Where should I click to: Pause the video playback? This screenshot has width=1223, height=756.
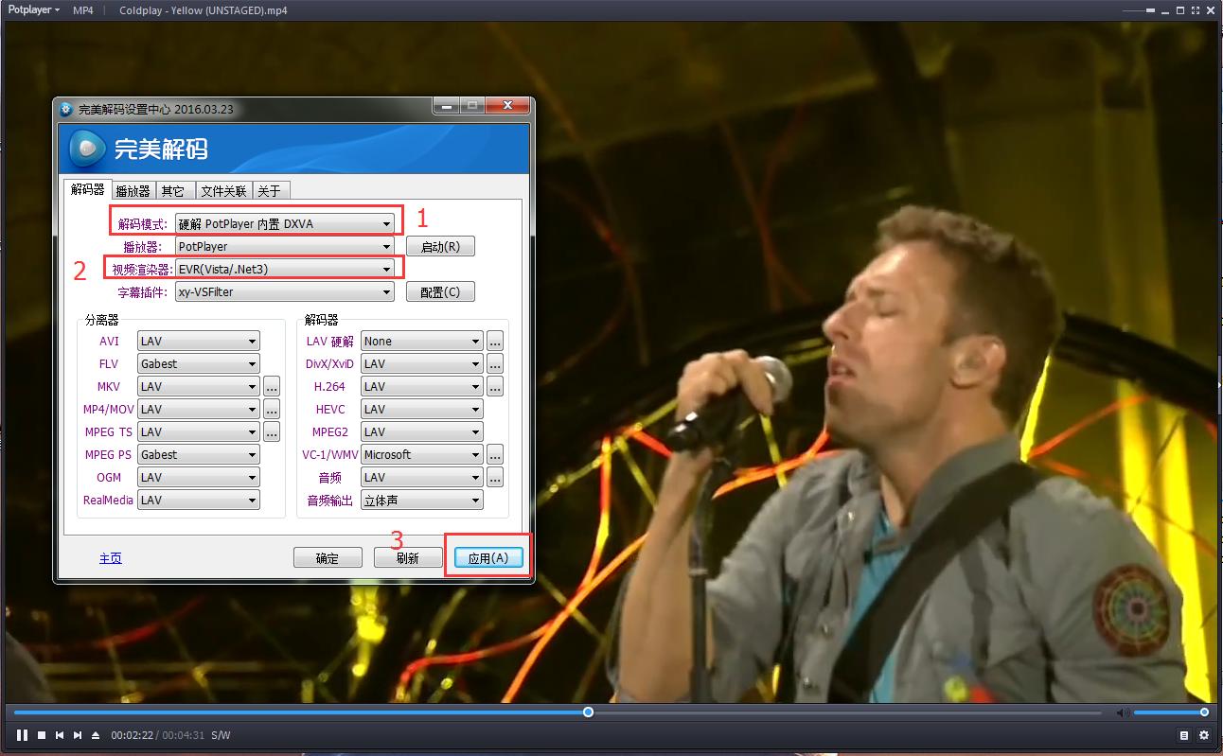22,735
